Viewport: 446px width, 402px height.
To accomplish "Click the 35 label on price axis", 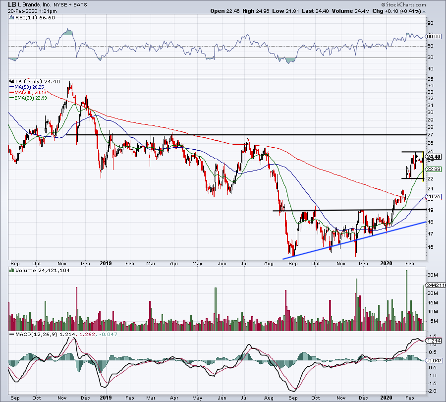I will 430,79.
